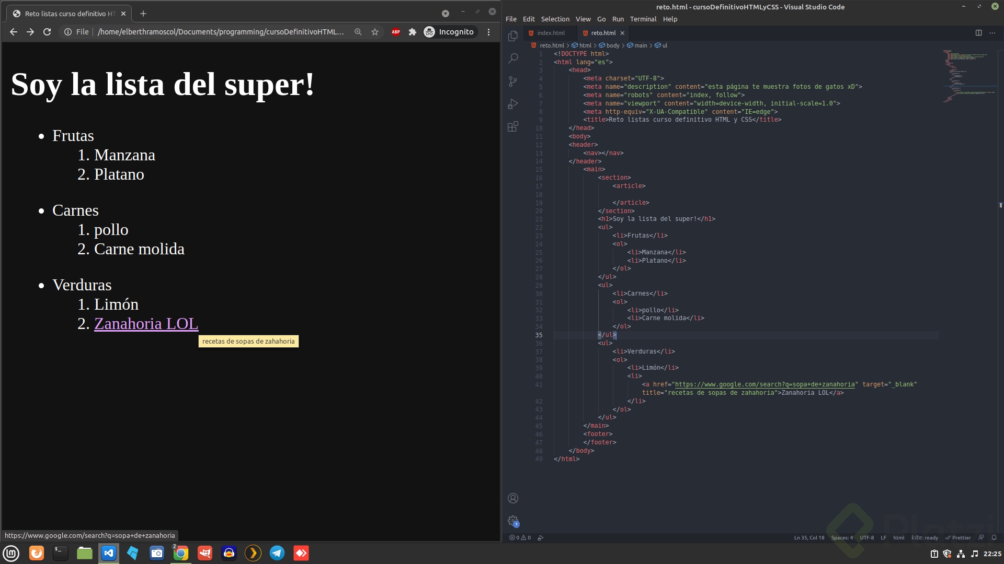Switch to the index.html tab
This screenshot has width=1004, height=564.
[550, 33]
